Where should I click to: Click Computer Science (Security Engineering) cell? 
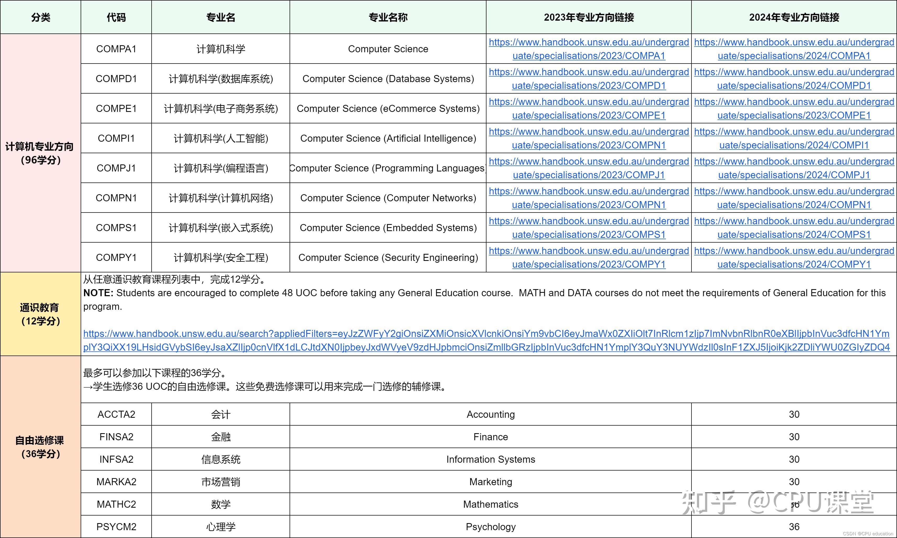tap(388, 257)
